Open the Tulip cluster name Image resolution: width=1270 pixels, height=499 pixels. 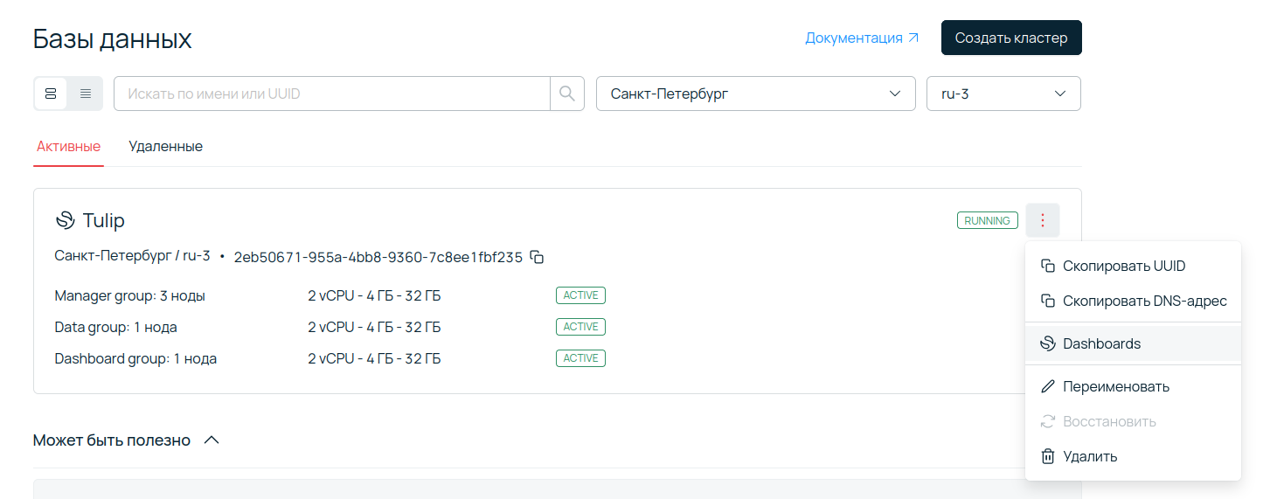103,220
